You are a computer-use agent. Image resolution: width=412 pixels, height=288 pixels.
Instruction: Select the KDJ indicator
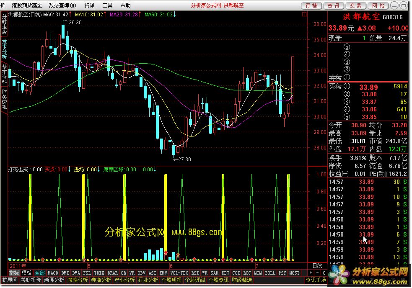pos(225,273)
